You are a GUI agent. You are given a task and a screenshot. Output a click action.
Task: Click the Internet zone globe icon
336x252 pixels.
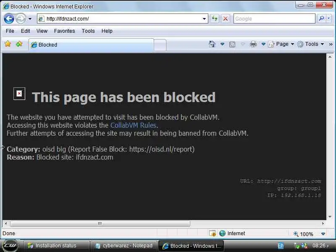(x=223, y=233)
